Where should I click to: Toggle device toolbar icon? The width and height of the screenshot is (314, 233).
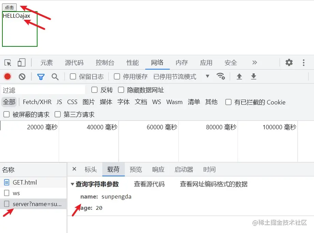click(x=21, y=62)
